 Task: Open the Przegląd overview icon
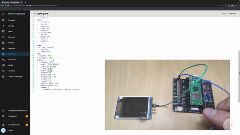coord(3,20)
